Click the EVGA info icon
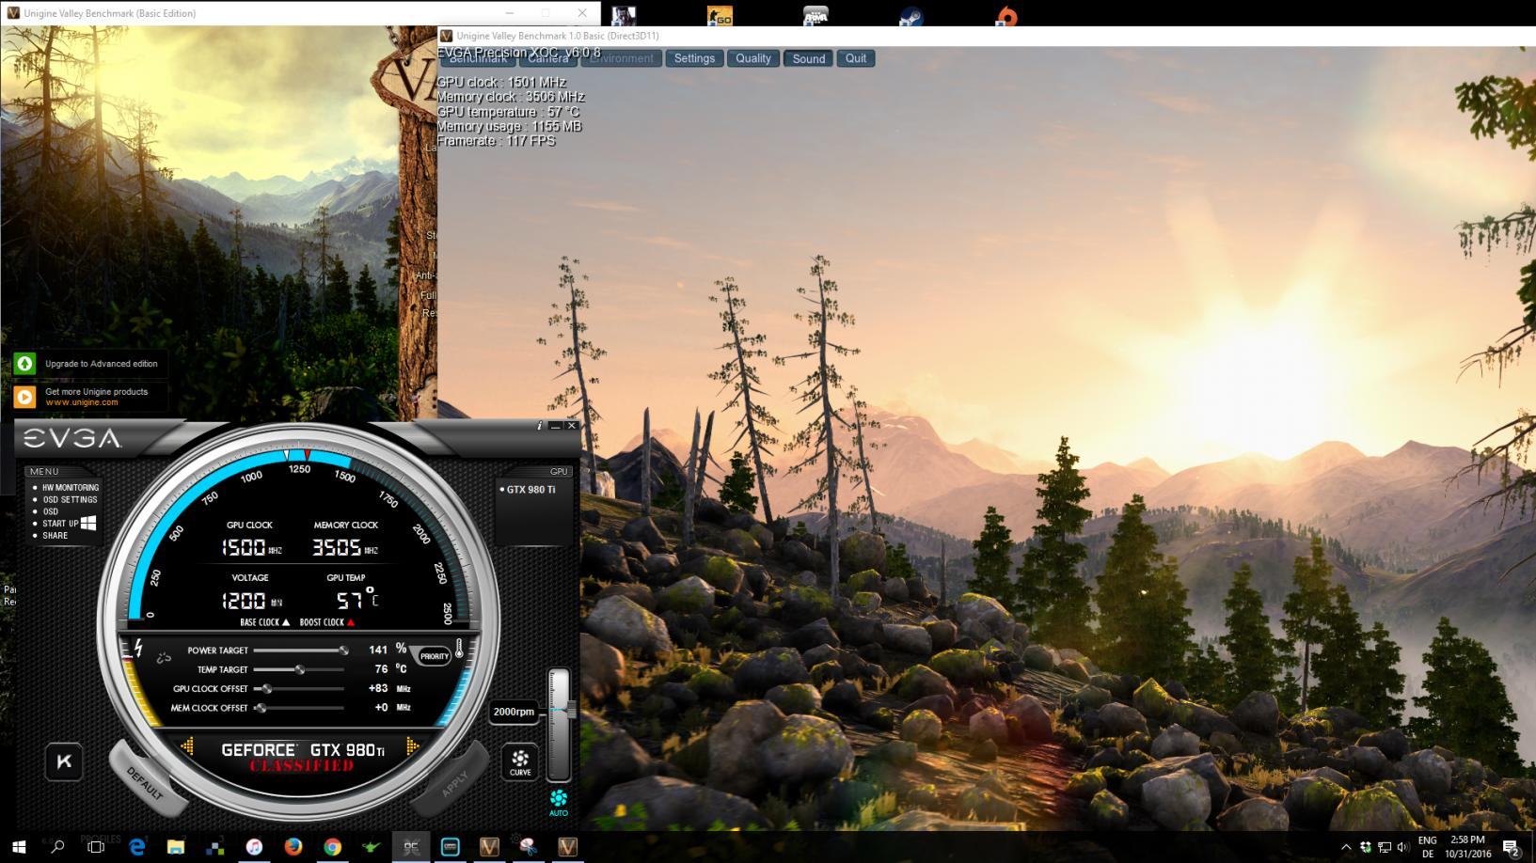Screen dimensions: 1536x863 [x=539, y=426]
